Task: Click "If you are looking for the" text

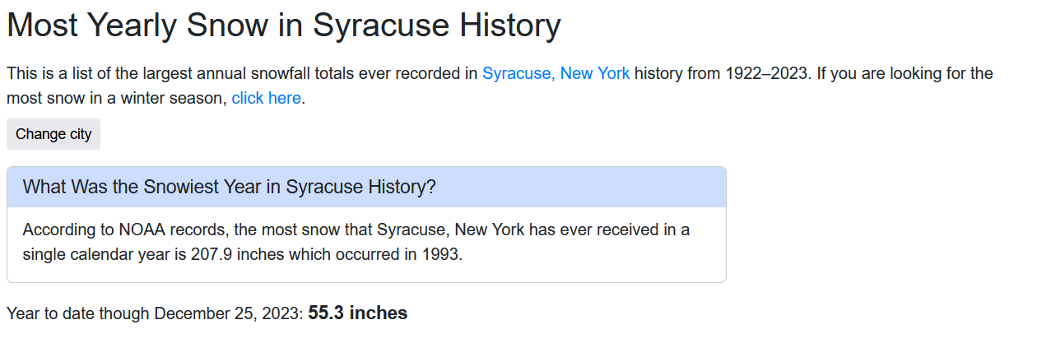Action: coord(905,73)
